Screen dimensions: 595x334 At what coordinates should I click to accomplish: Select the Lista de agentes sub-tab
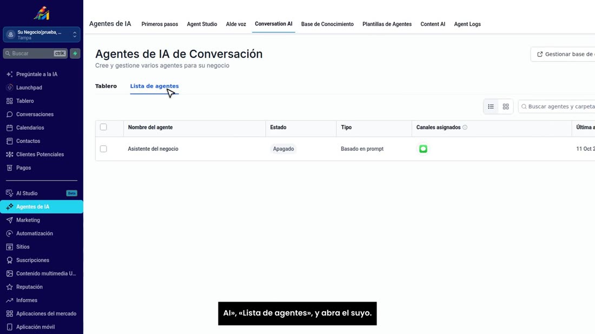click(155, 86)
